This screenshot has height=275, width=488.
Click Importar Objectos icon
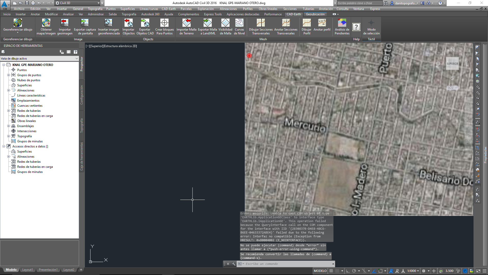point(129,23)
